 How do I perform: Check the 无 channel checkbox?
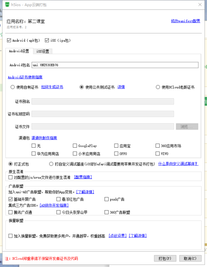pos(34,146)
